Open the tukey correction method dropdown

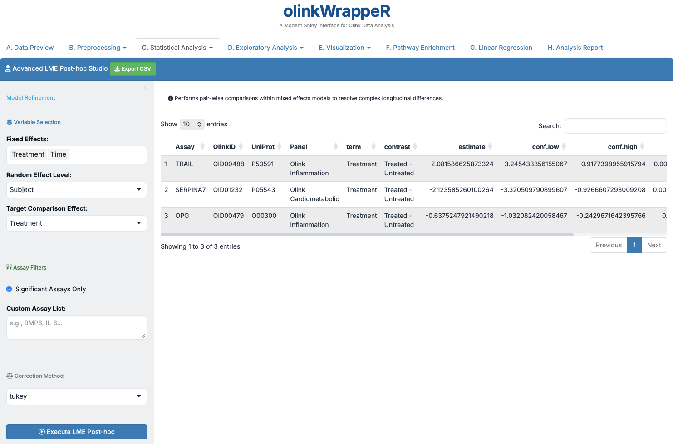[x=76, y=396]
